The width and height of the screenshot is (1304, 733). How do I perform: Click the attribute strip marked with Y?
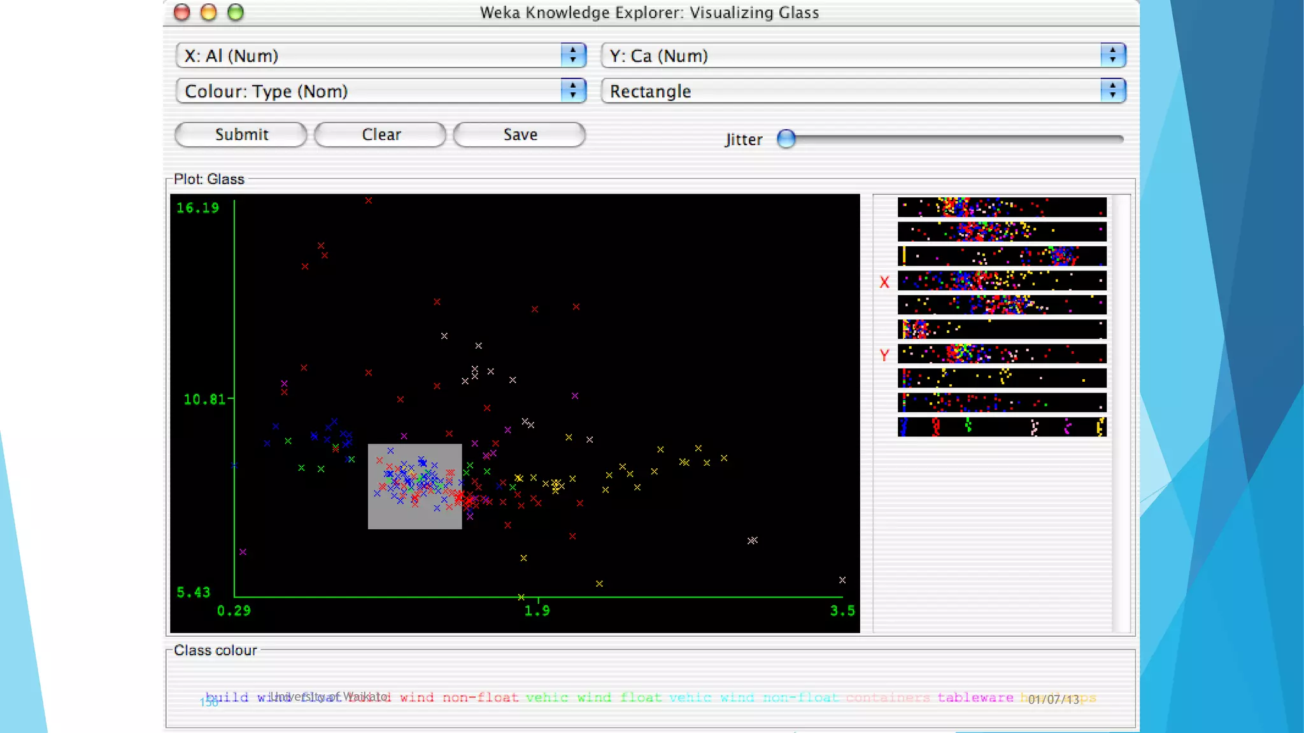tap(1002, 354)
